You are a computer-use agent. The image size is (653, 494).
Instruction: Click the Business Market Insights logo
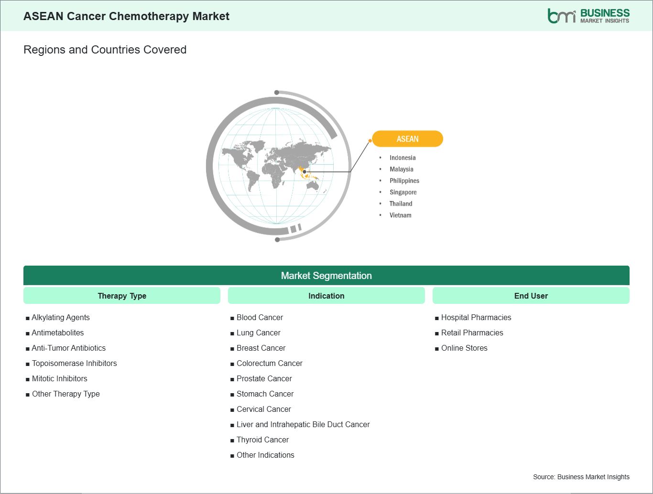[x=588, y=16]
